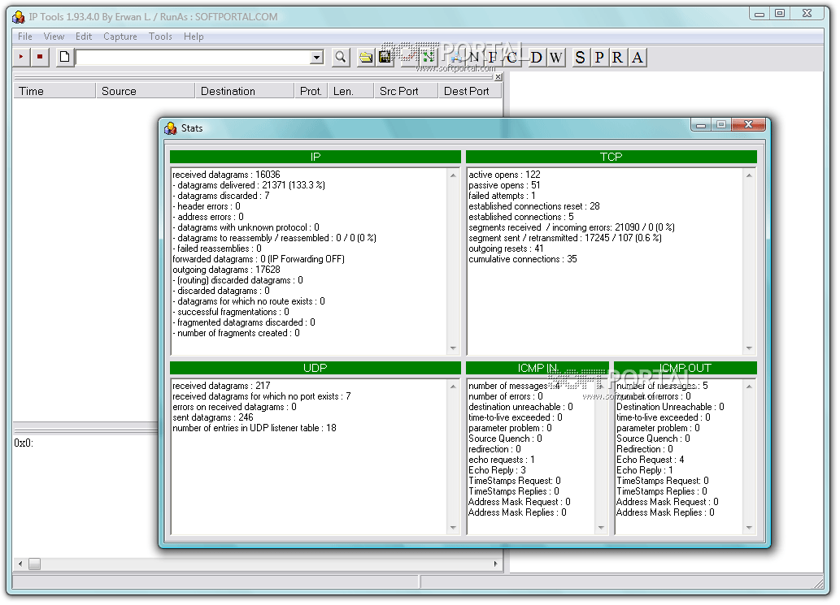Image resolution: width=840 pixels, height=605 pixels.
Task: Click the TCP panel scrollbar down arrow
Action: tap(749, 348)
